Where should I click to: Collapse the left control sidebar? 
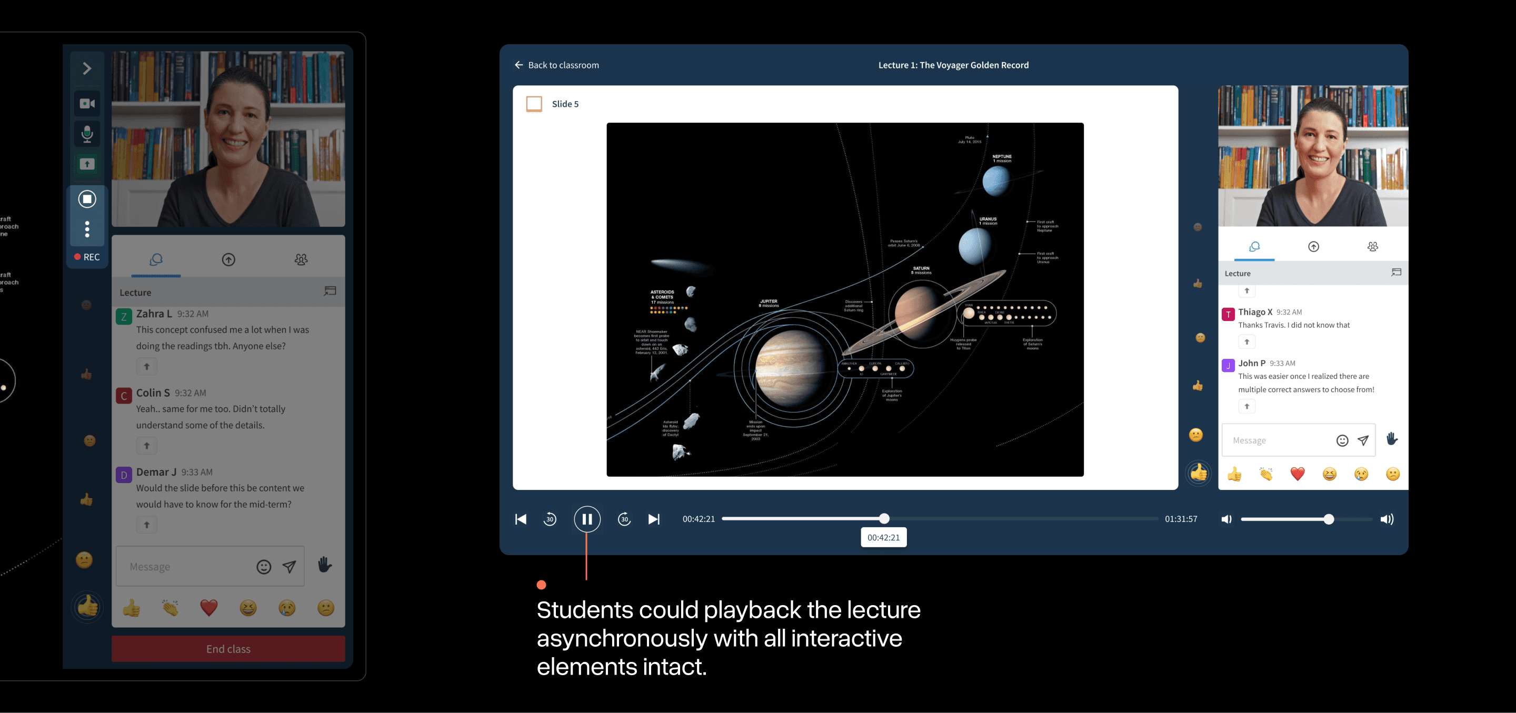(86, 68)
